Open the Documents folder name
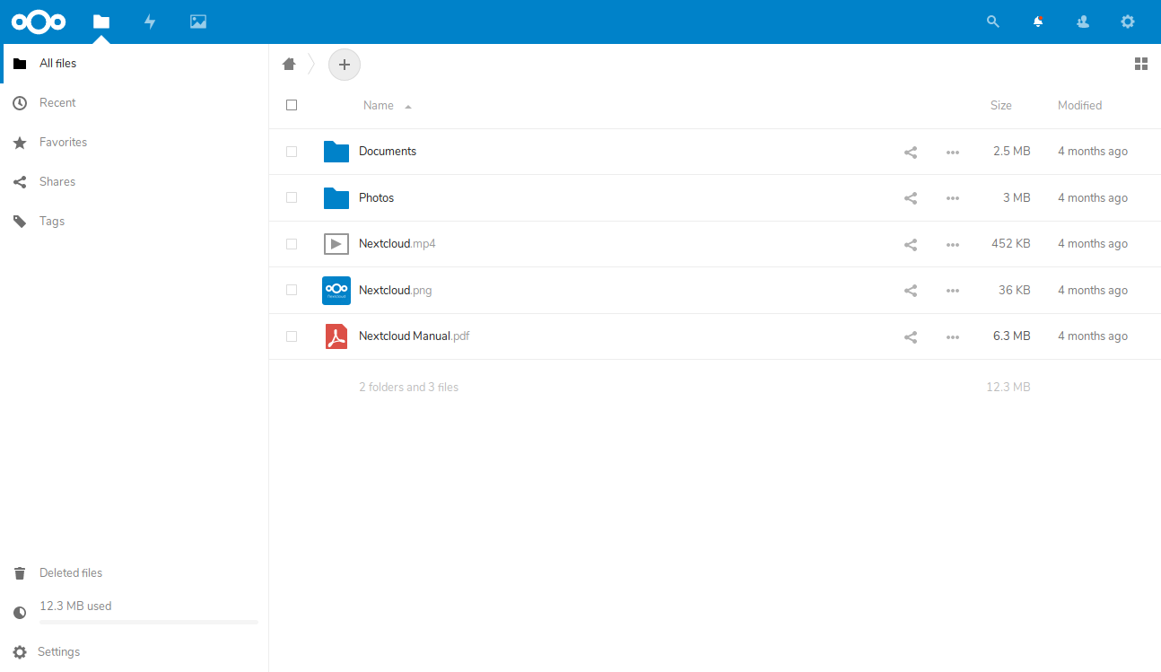Screen dimensions: 1161x672 (x=388, y=152)
